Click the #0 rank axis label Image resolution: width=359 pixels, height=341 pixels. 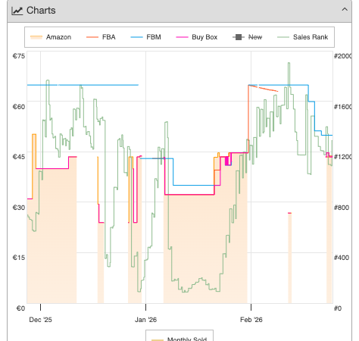pos(338,308)
